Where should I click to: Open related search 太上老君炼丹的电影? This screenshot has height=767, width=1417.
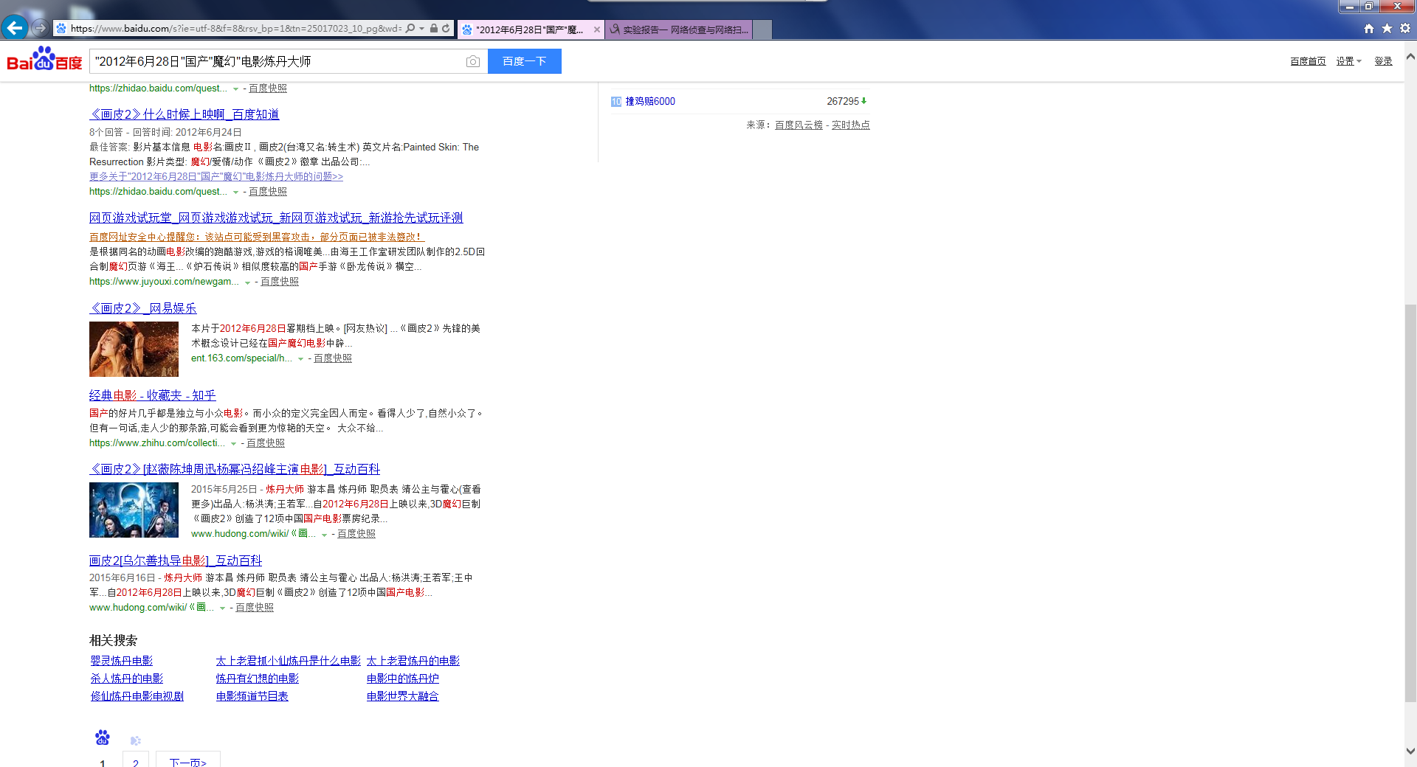click(x=413, y=661)
